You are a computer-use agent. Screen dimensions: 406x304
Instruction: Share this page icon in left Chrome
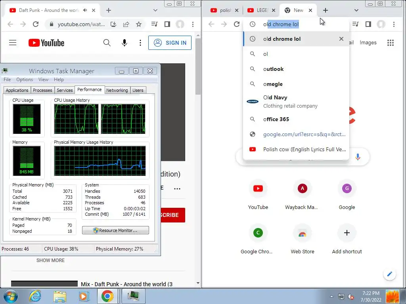pos(126,24)
